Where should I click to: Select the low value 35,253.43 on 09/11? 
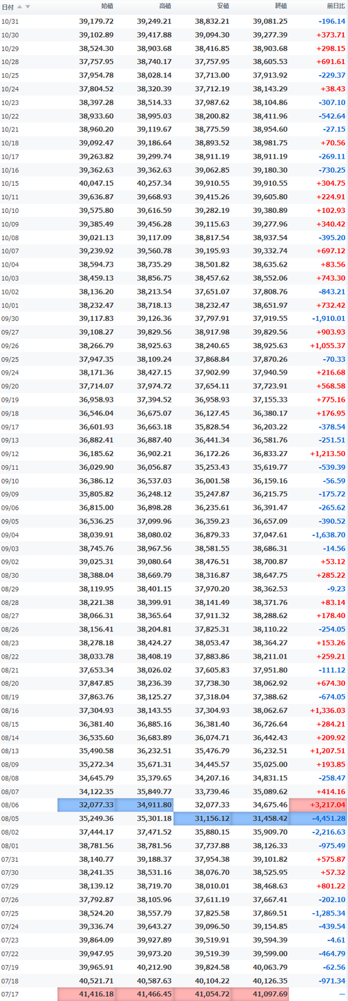point(212,468)
